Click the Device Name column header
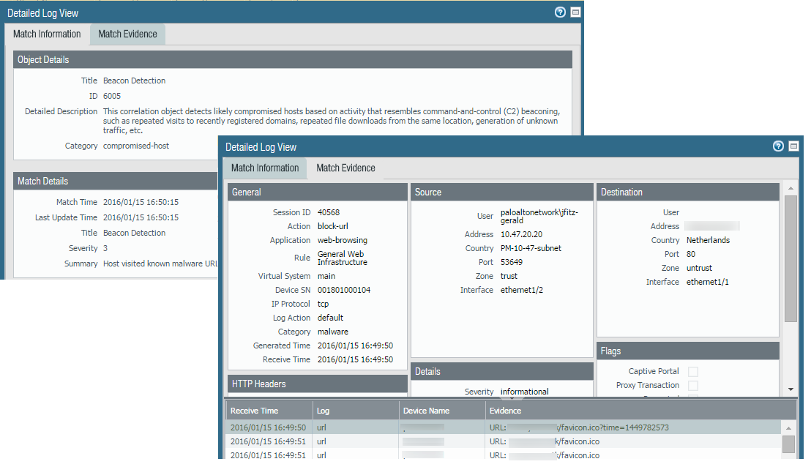This screenshot has width=811, height=467. [x=426, y=411]
